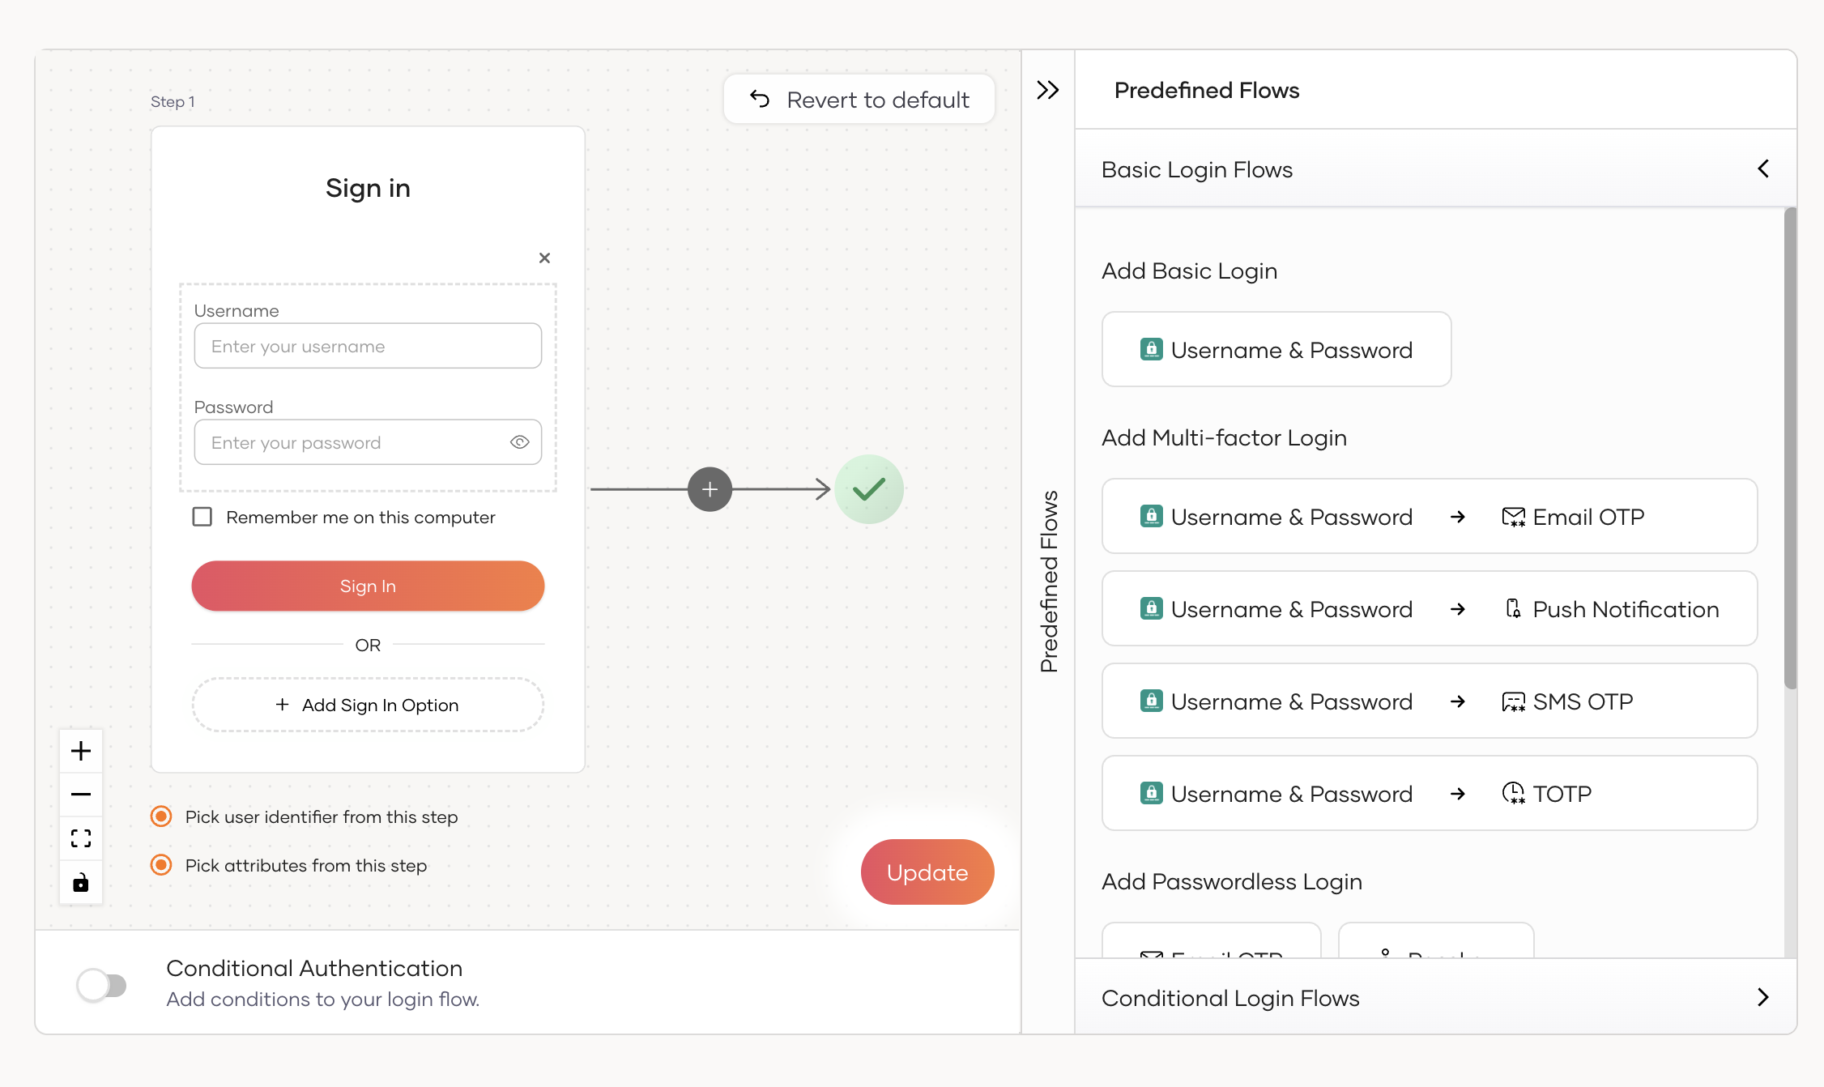Screen dimensions: 1824x1087
Task: Click the lock icon in TOTP flow row
Action: (x=1151, y=794)
